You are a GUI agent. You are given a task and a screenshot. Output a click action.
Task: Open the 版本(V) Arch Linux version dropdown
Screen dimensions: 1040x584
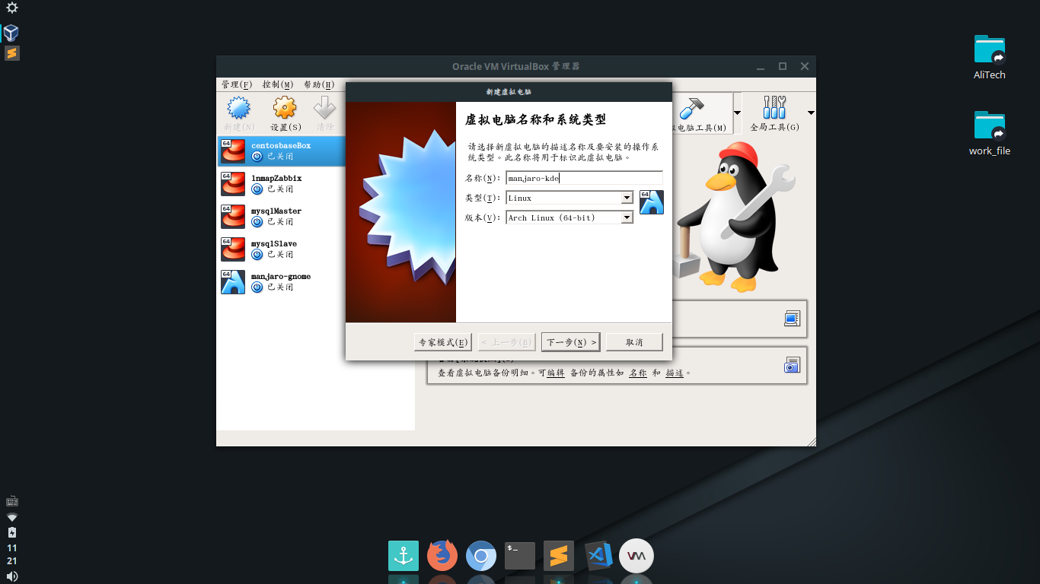(x=569, y=217)
